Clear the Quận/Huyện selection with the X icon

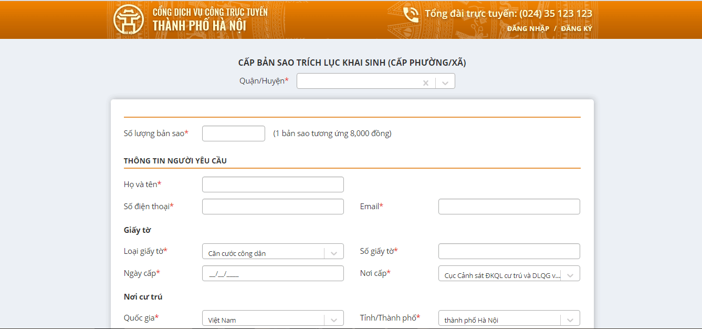[426, 83]
